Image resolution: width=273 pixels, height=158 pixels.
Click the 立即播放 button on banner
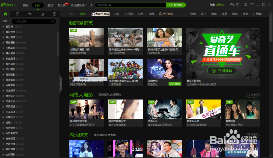[x=222, y=71]
